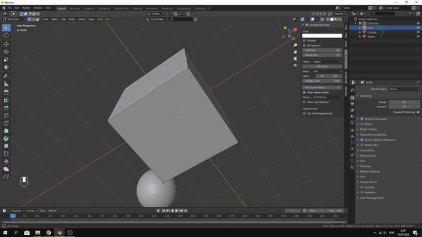Enable the Shadow checkbox
422x237 pixels.
pos(305,41)
